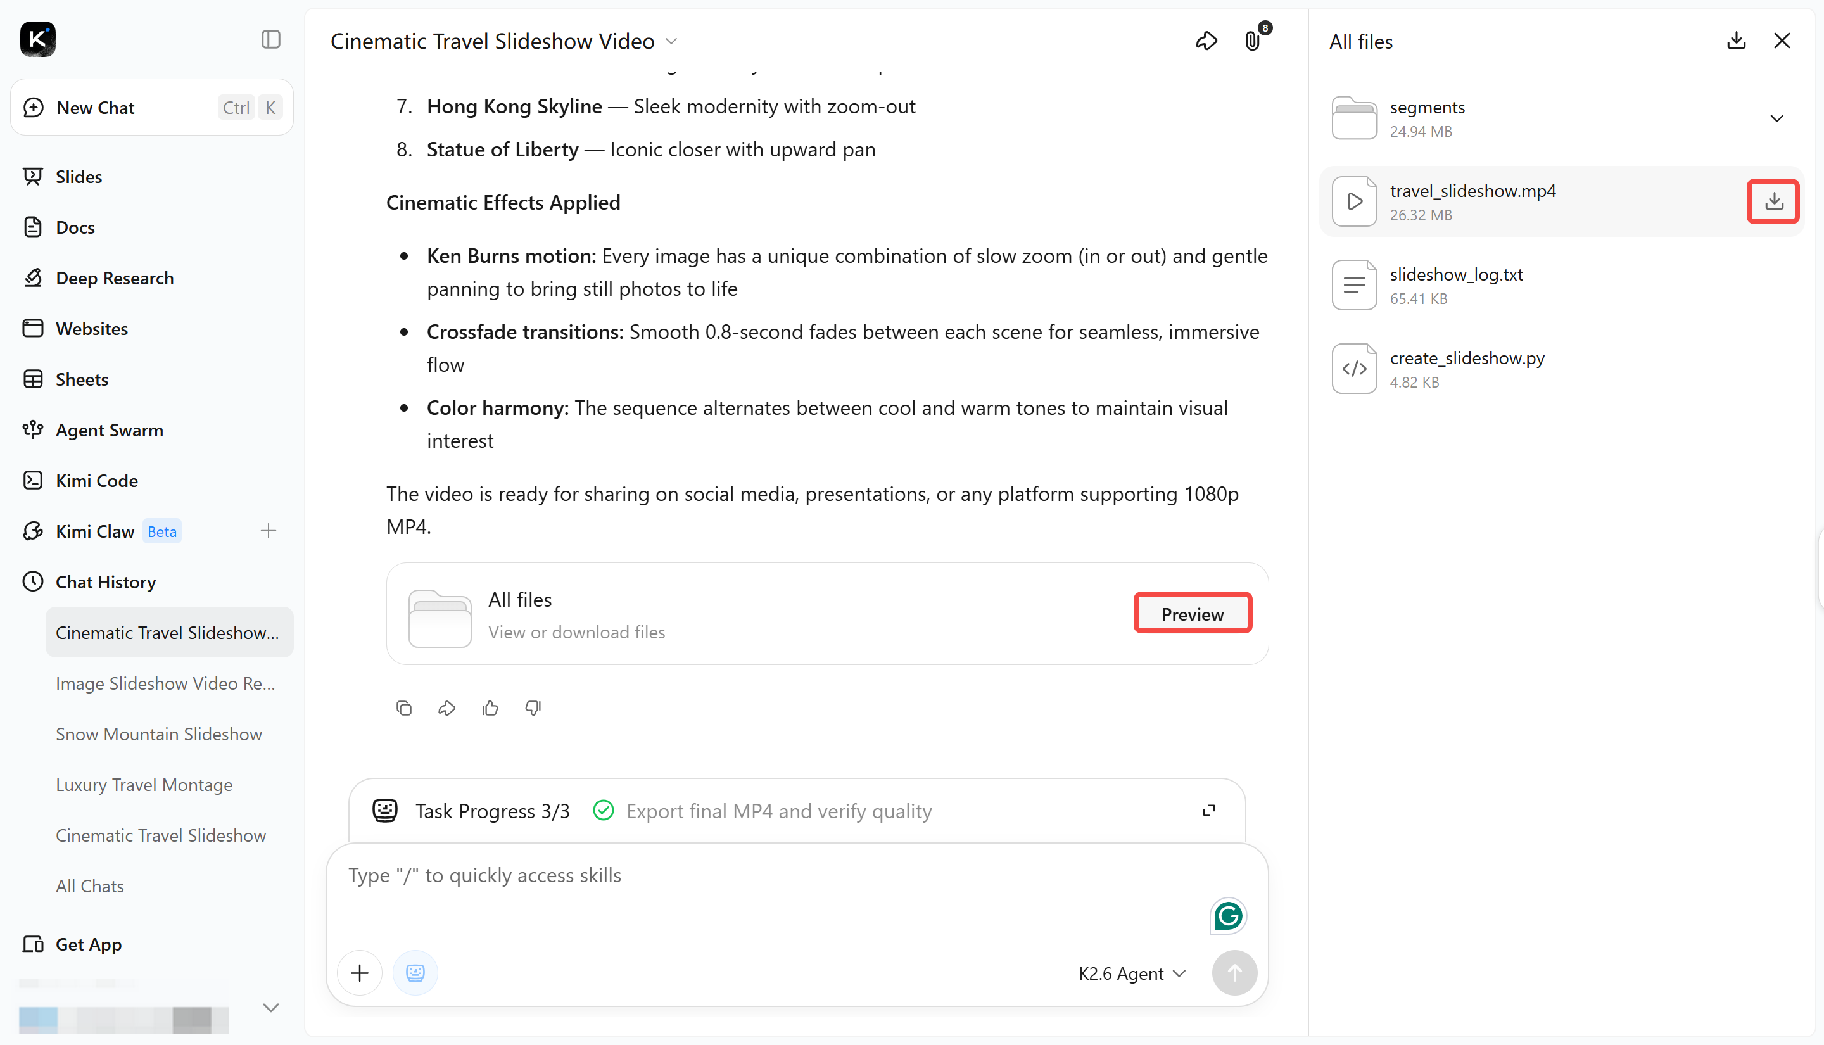Open the Websites section

pos(92,329)
